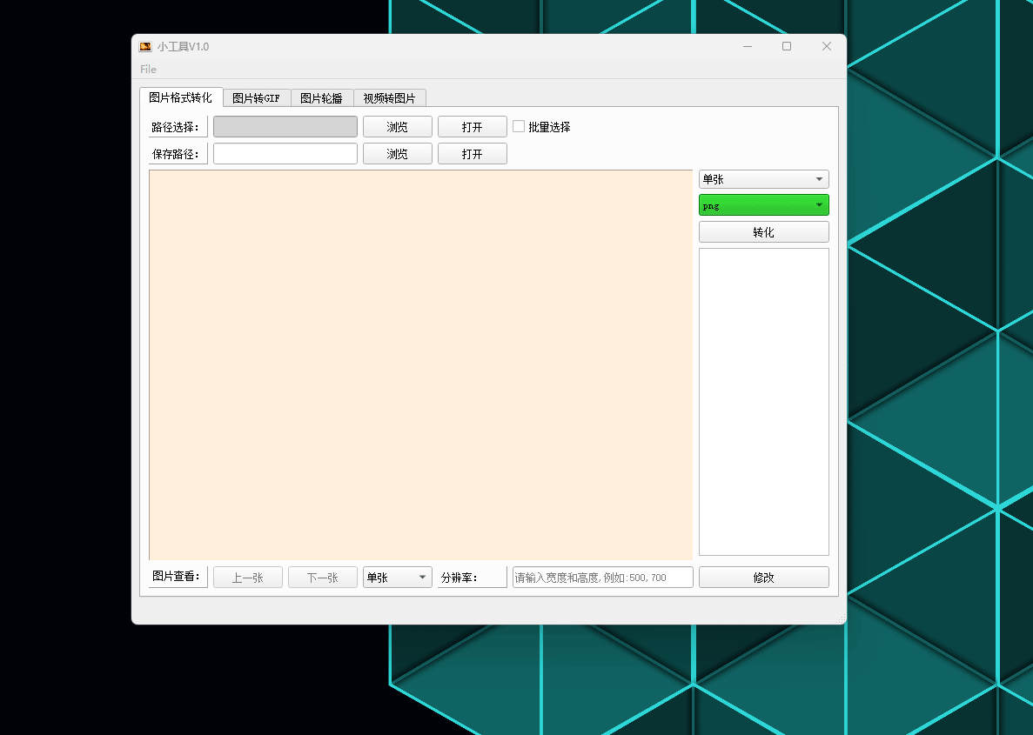The width and height of the screenshot is (1033, 735).
Task: Enable the 批量选择 checkbox
Action: tap(519, 126)
